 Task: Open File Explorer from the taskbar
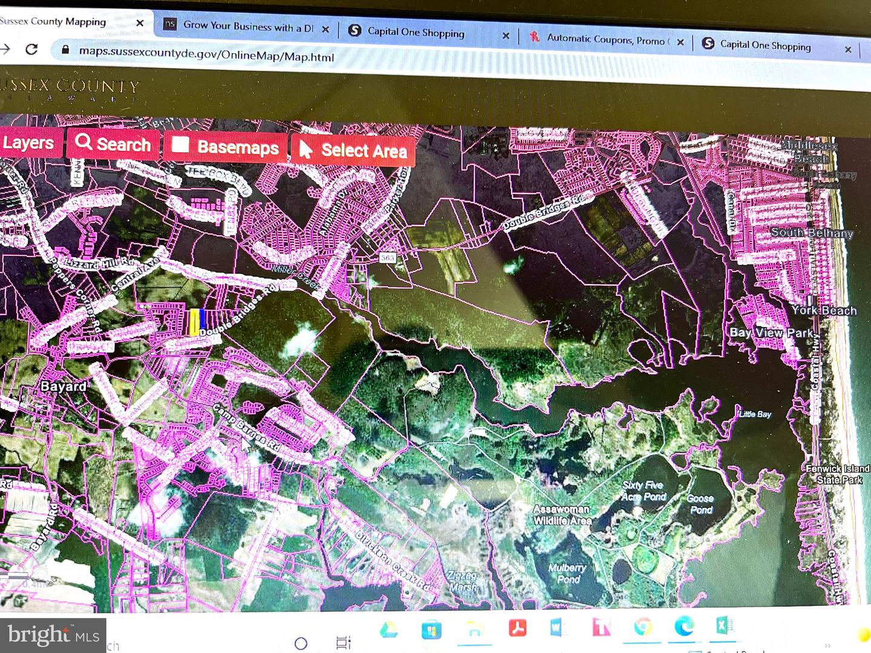tap(475, 629)
